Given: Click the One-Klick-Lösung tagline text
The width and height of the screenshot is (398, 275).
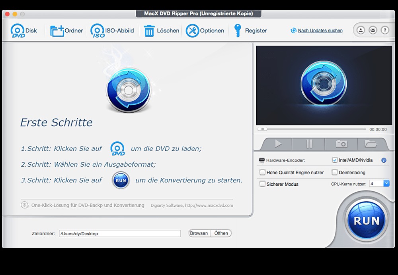Looking at the screenshot, I should (88, 205).
